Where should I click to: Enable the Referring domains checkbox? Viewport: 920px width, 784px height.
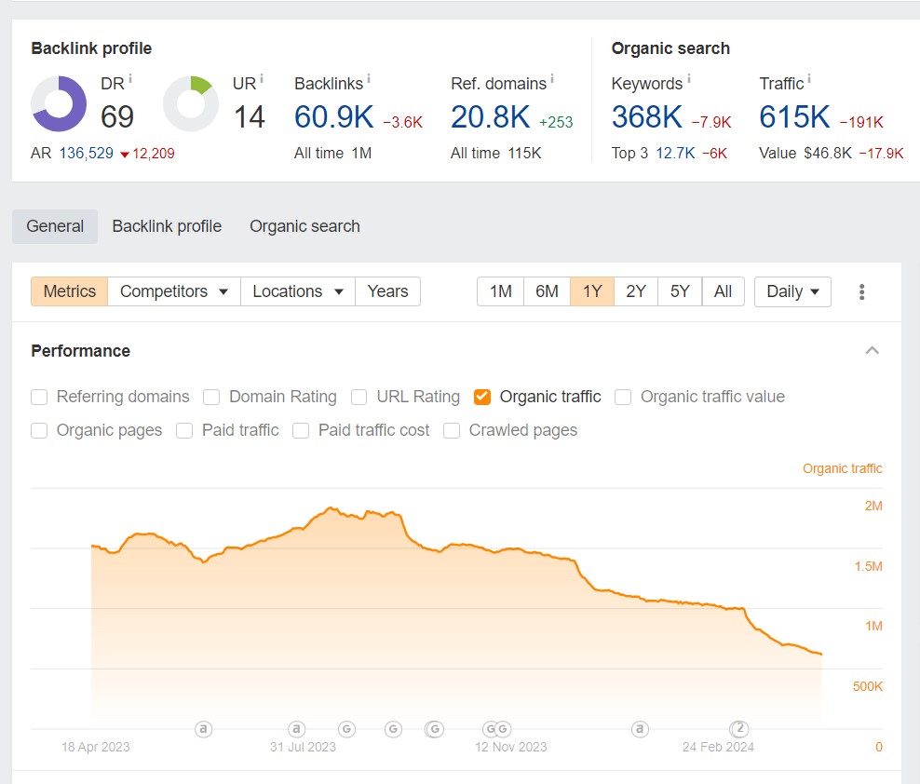(x=39, y=398)
